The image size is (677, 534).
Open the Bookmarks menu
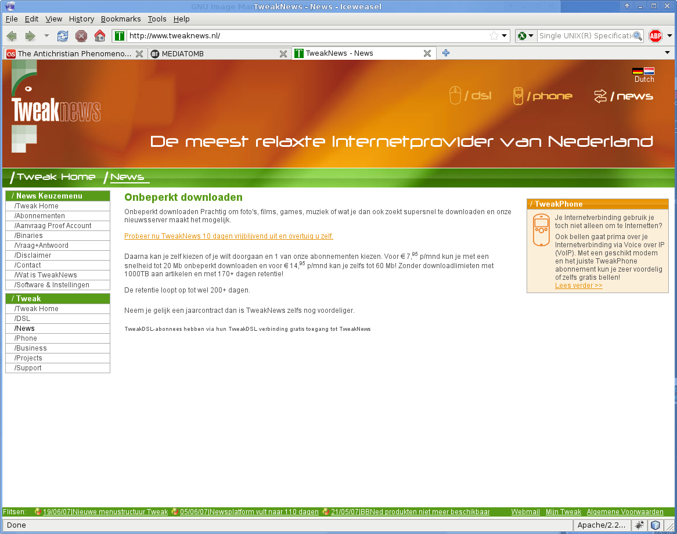121,19
